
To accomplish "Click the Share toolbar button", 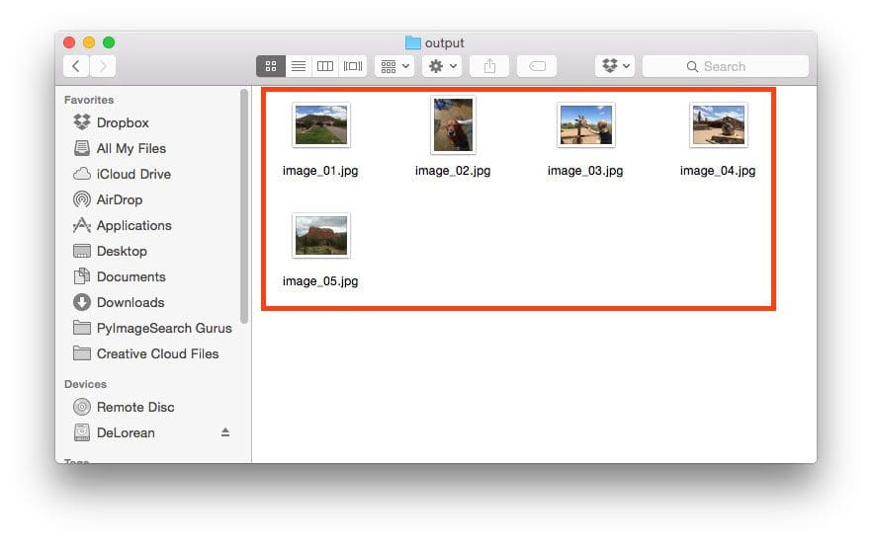I will (x=489, y=66).
